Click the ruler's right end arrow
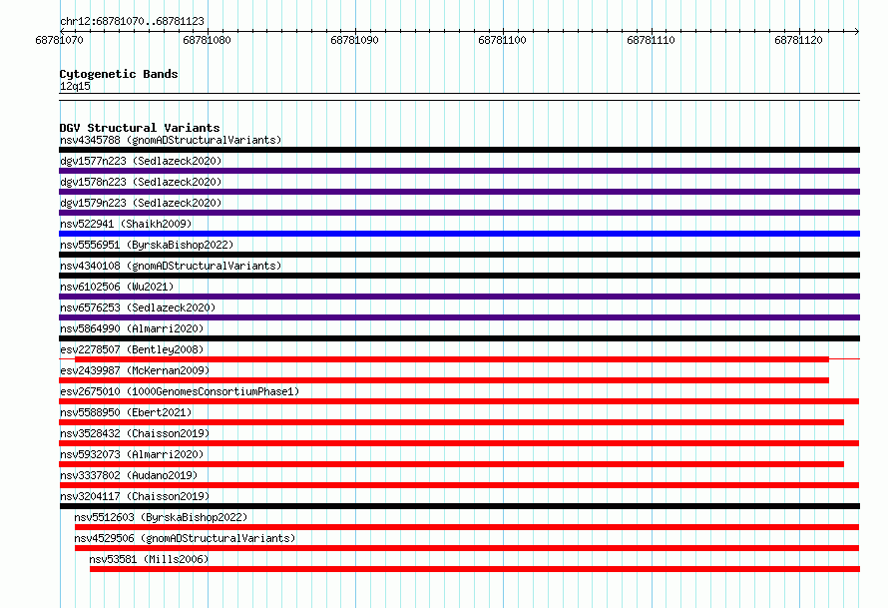Screen dimensions: 888x608 click(857, 31)
